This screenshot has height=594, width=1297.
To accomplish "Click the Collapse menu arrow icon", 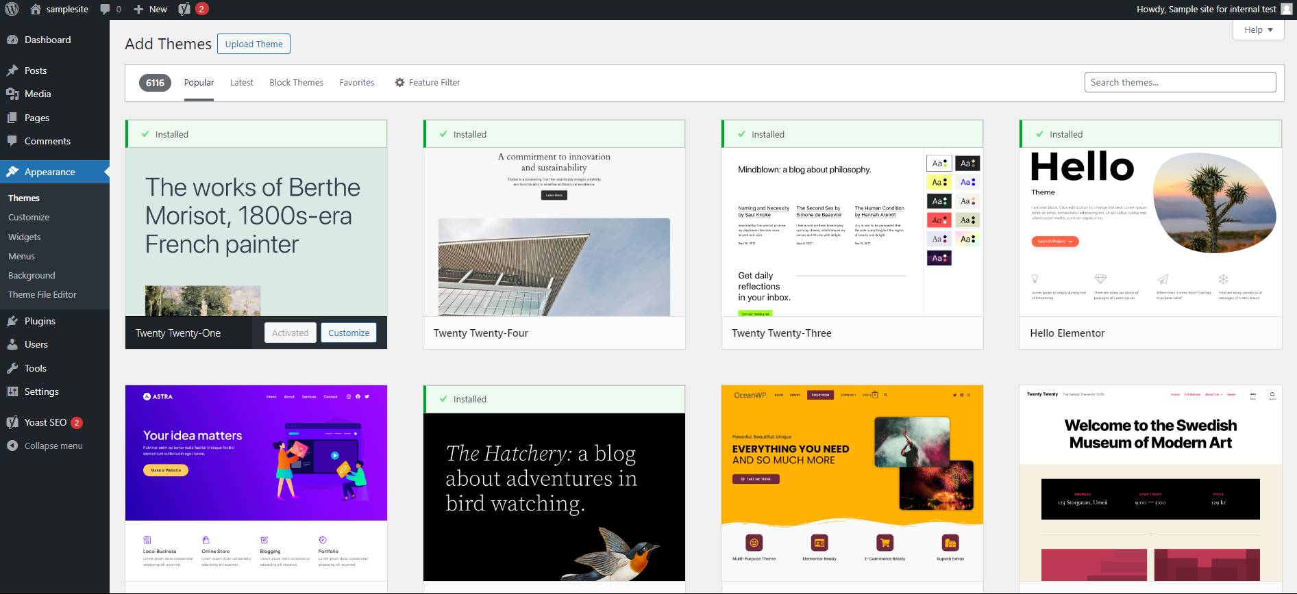I will coord(12,445).
